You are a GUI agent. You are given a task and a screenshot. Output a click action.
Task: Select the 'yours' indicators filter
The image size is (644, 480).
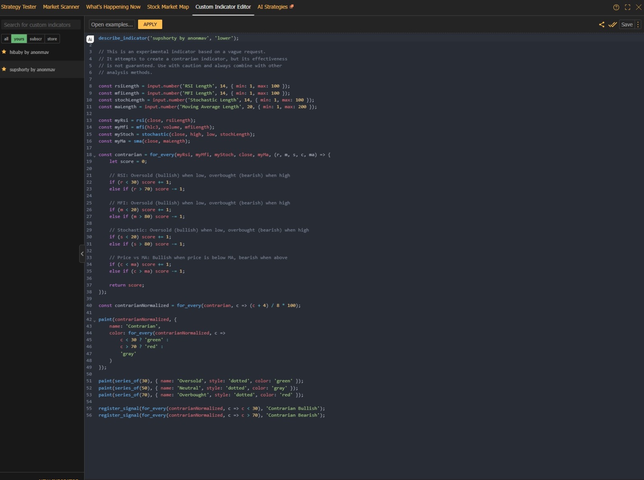pyautogui.click(x=19, y=39)
